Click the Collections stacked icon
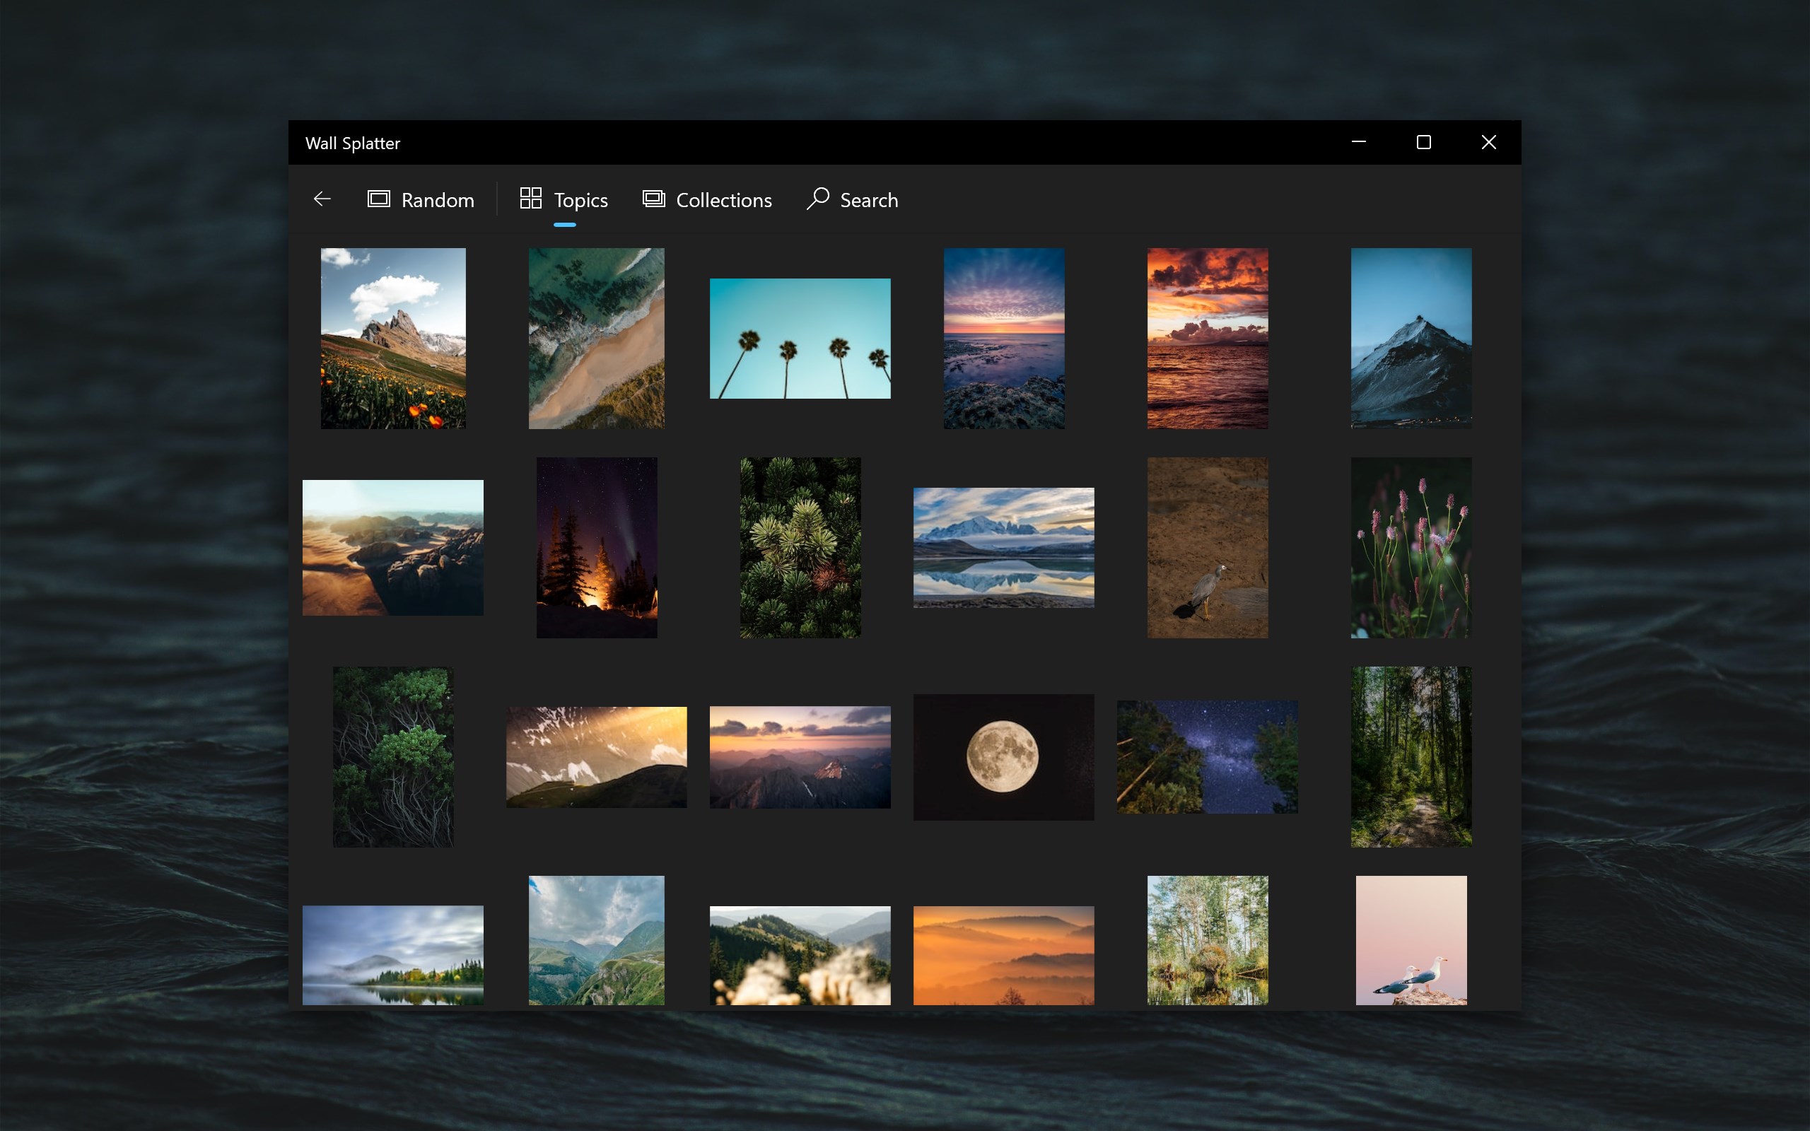This screenshot has height=1131, width=1810. pyautogui.click(x=654, y=199)
